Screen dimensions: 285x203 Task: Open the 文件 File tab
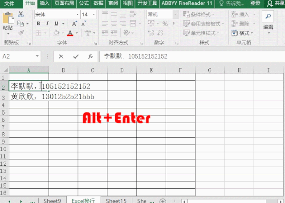[9, 3]
